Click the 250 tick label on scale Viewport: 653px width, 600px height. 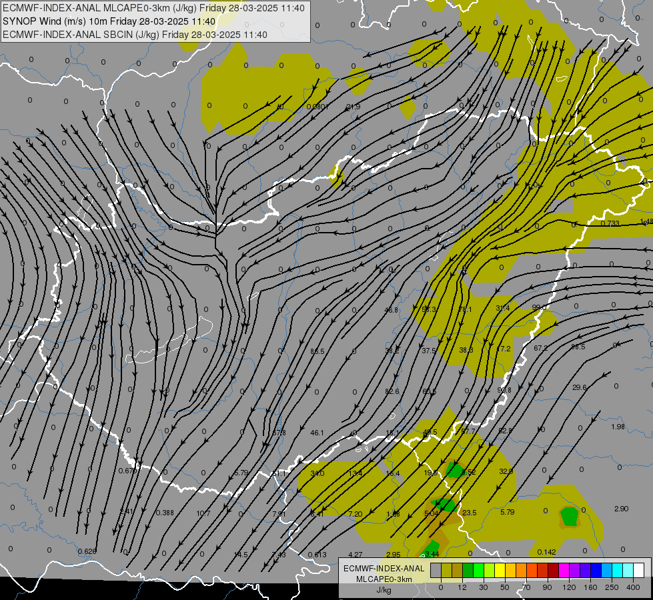pos(612,587)
